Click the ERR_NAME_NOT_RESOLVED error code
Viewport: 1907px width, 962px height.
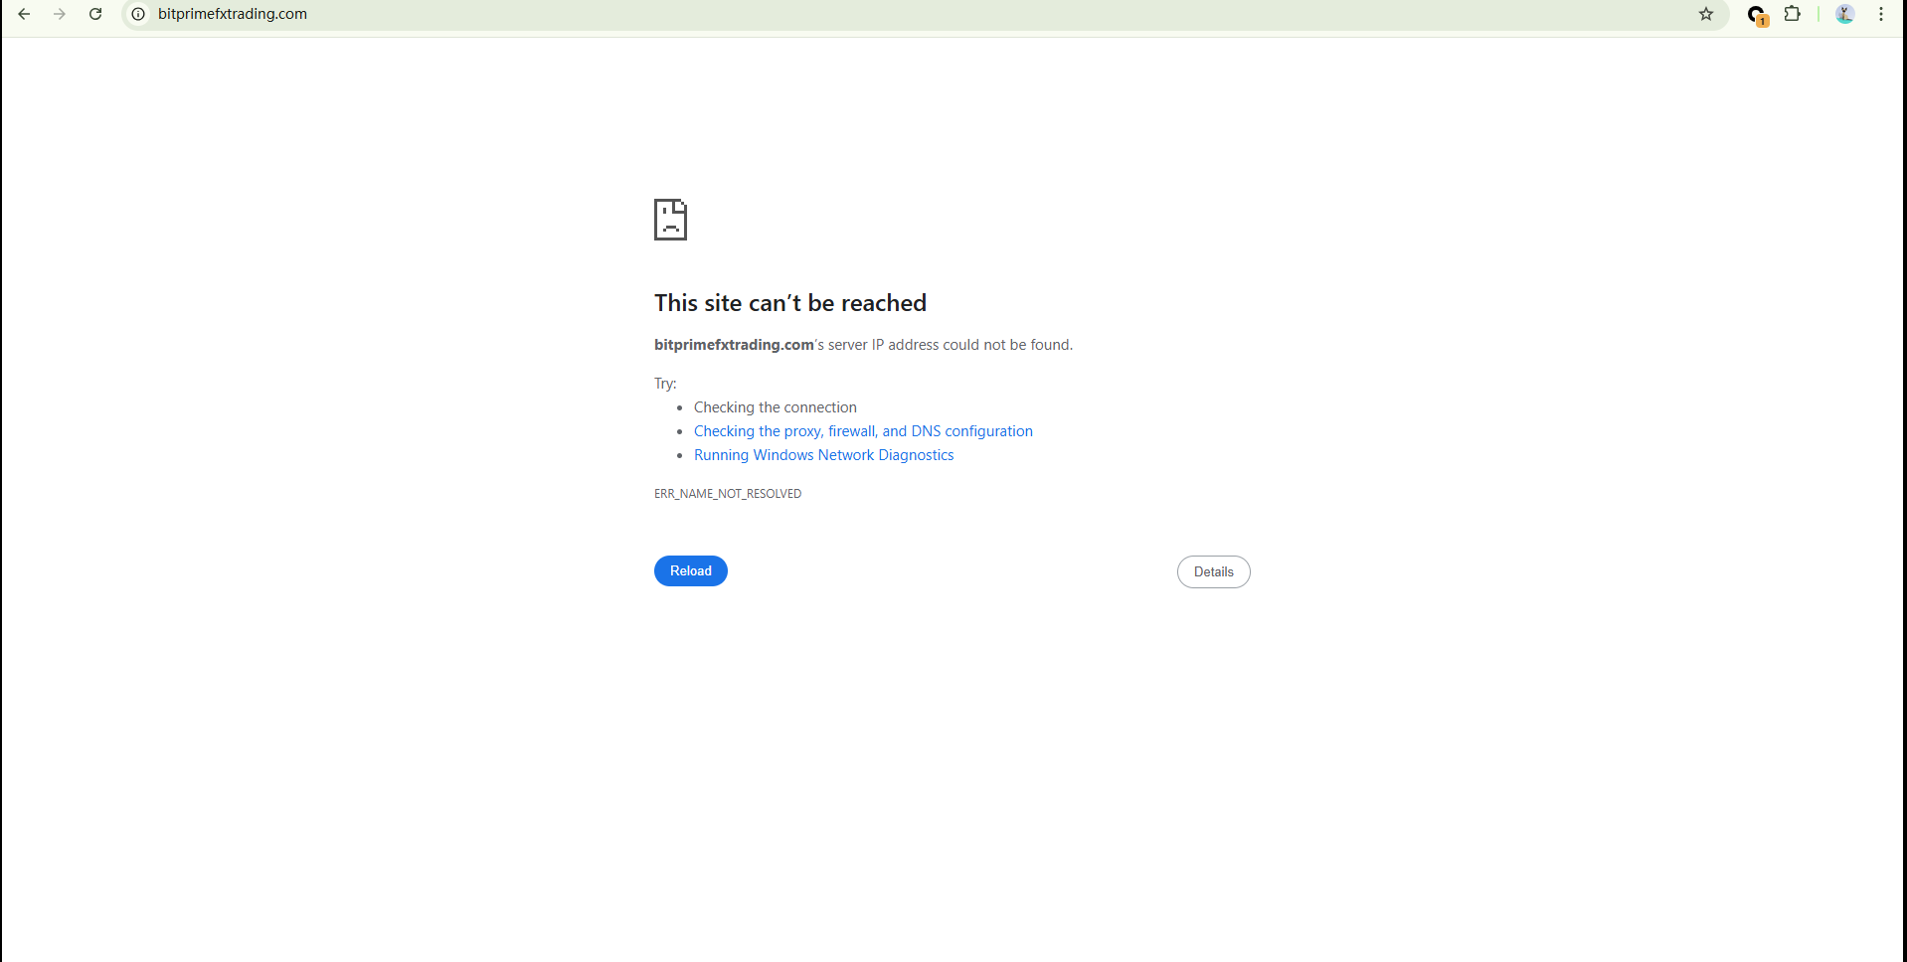click(728, 494)
